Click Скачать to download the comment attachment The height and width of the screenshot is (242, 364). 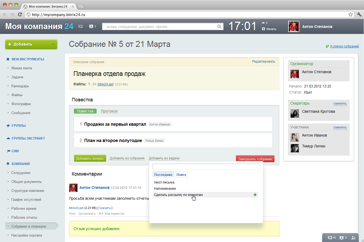tap(105, 208)
